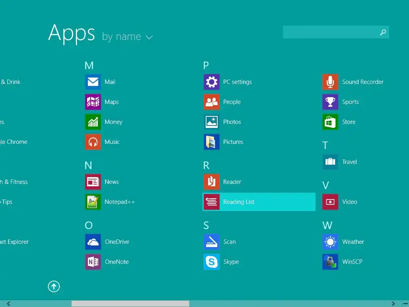Click the 'Skype' label text
This screenshot has height=307, width=409.
coord(231,262)
